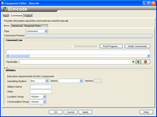Switch to the Advanced tab

pos(17,26)
